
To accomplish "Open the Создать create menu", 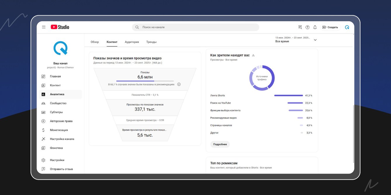I will 330,27.
